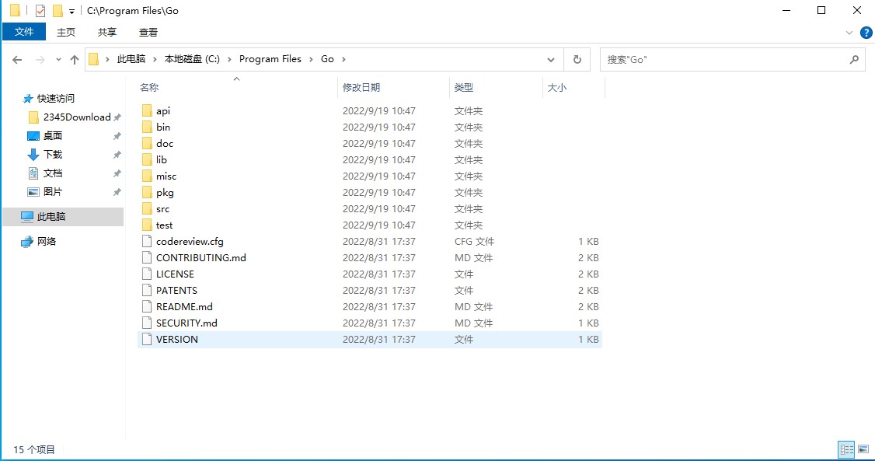
Task: Open address bar history dropdown
Action: click(551, 60)
